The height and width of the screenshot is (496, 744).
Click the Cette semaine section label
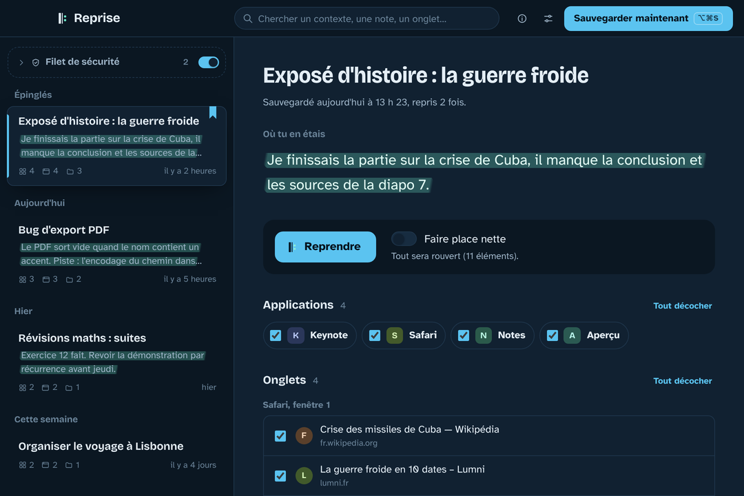[46, 420]
